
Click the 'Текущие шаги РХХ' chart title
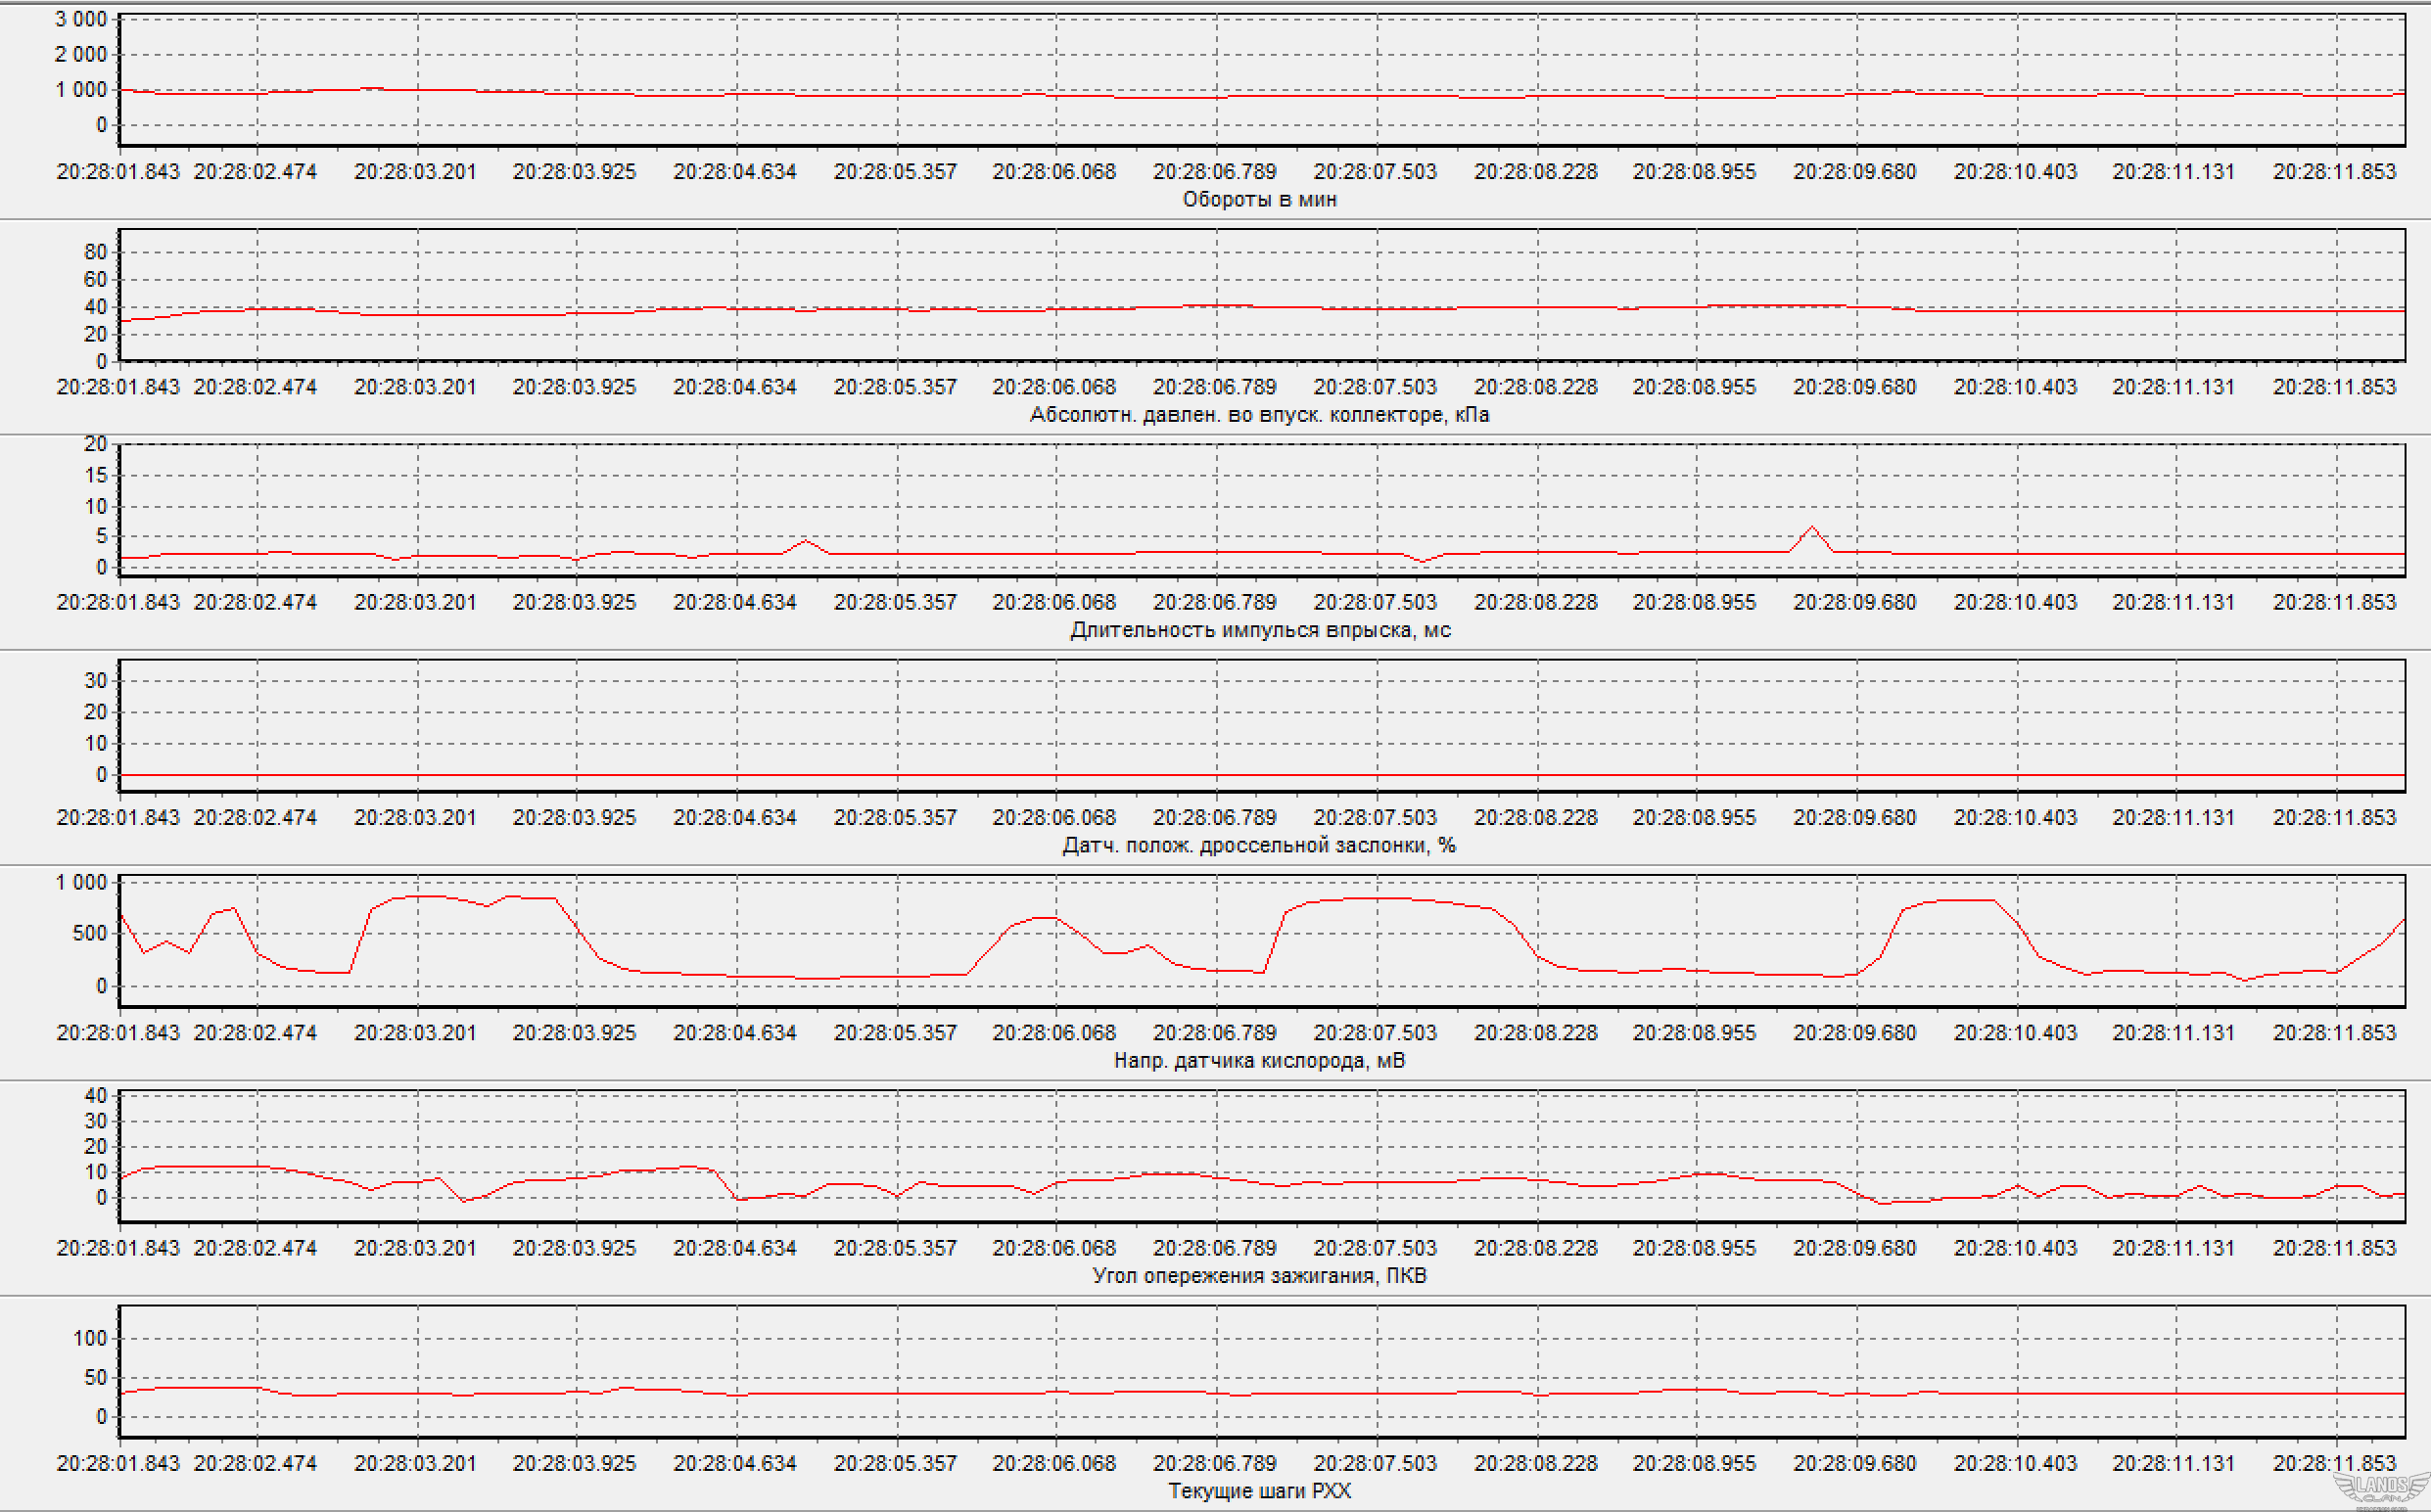(x=1258, y=1490)
